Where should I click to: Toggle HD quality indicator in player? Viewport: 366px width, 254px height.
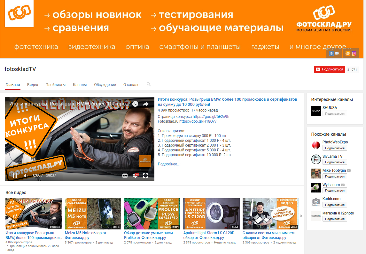(137, 174)
